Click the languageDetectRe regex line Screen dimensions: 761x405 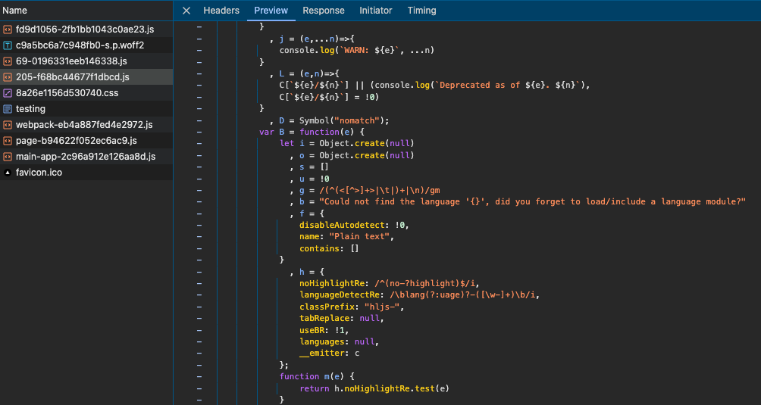tap(419, 295)
